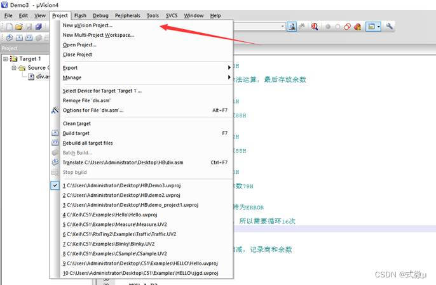The image size is (436, 285).
Task: Click the options icon beside Options for File
Action: tap(55, 110)
